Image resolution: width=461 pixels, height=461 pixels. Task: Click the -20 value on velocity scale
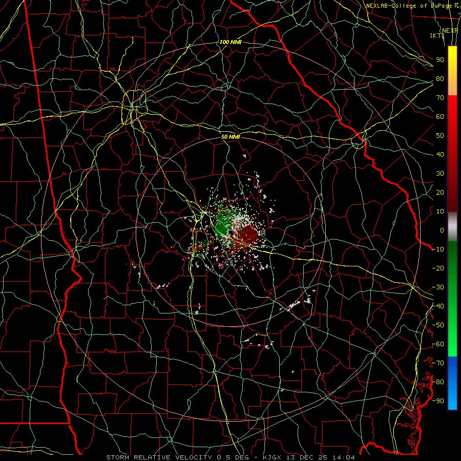coord(438,268)
